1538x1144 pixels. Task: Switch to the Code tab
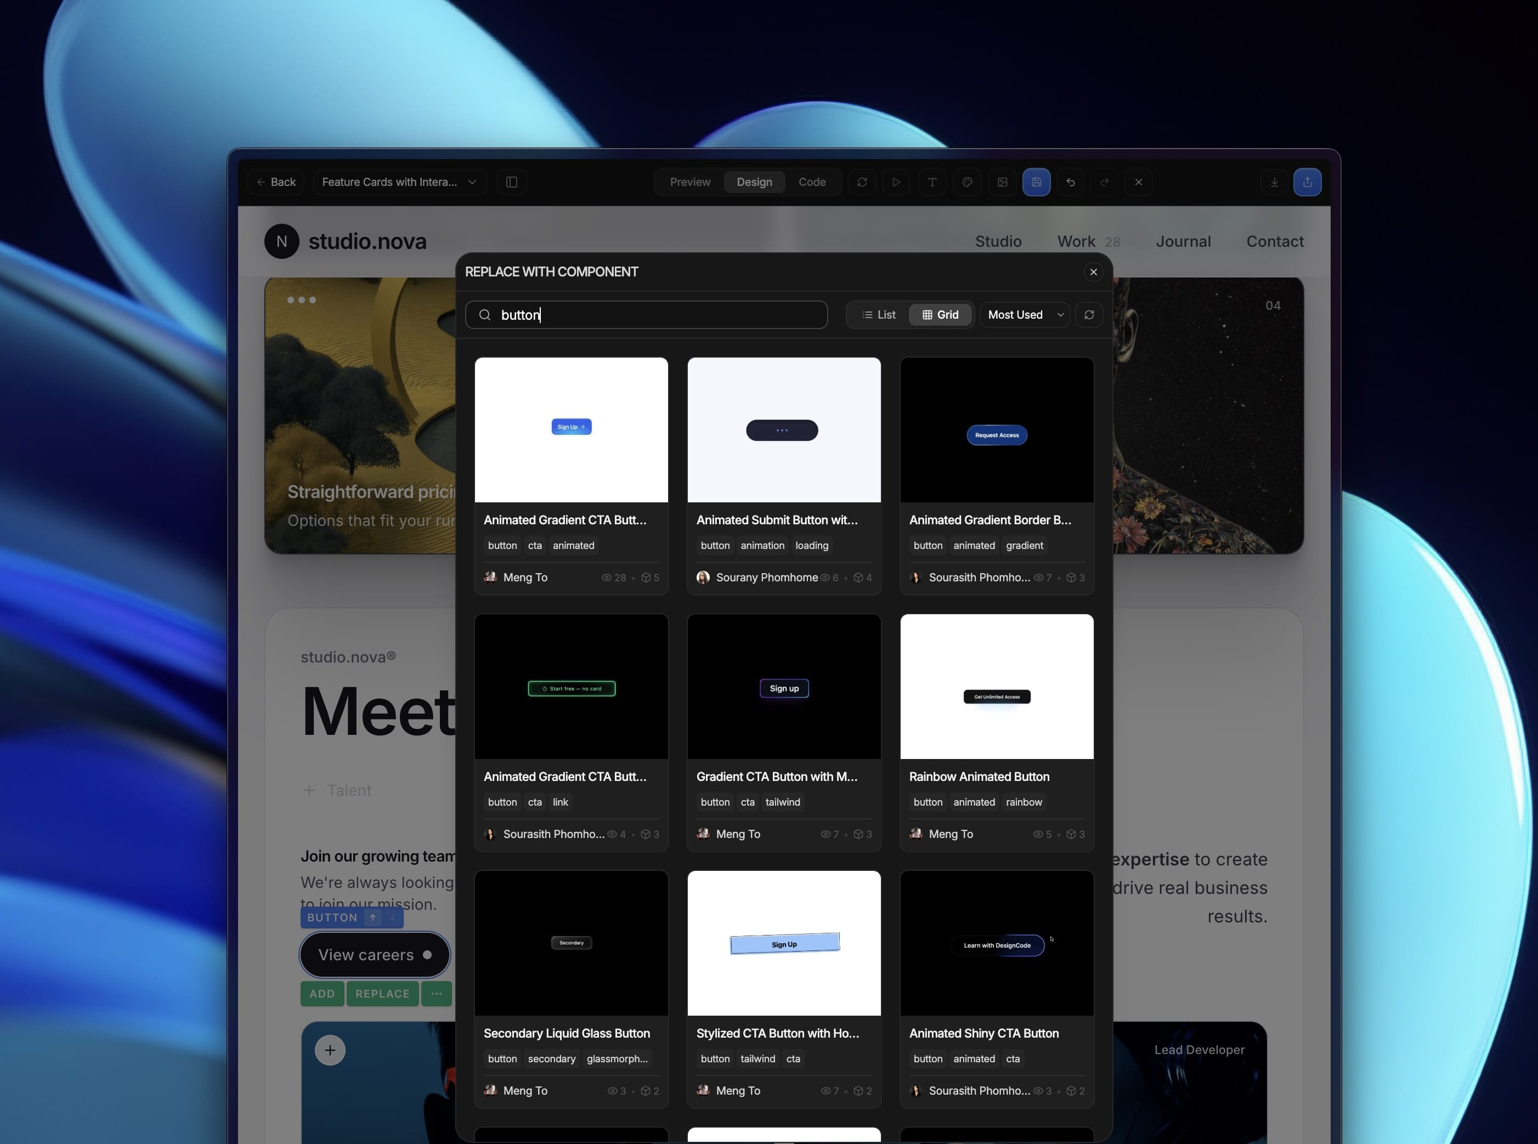coord(812,182)
